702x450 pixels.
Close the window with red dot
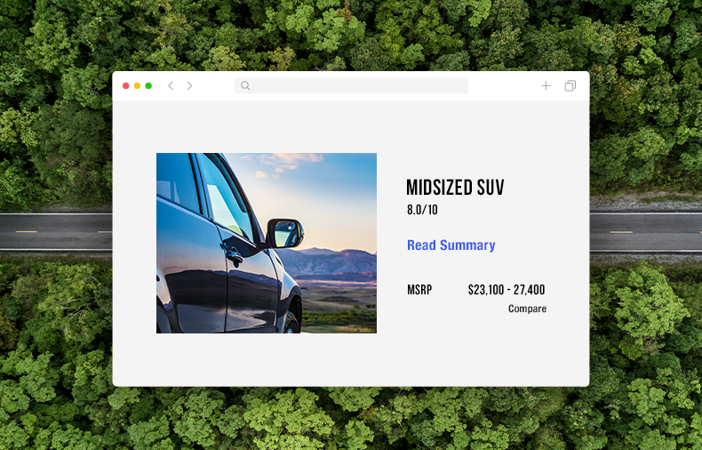pyautogui.click(x=126, y=85)
